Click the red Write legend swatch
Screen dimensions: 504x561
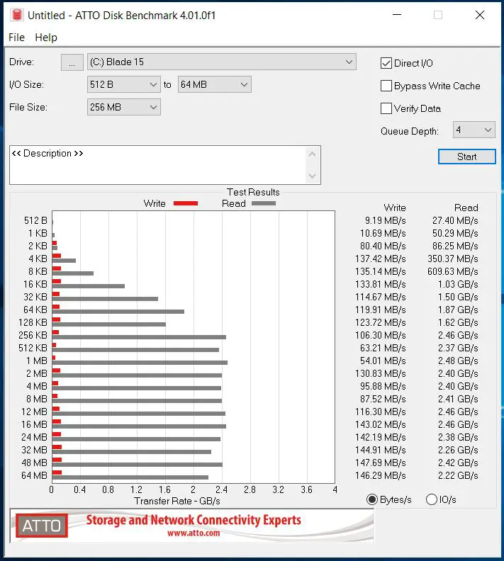pyautogui.click(x=186, y=203)
